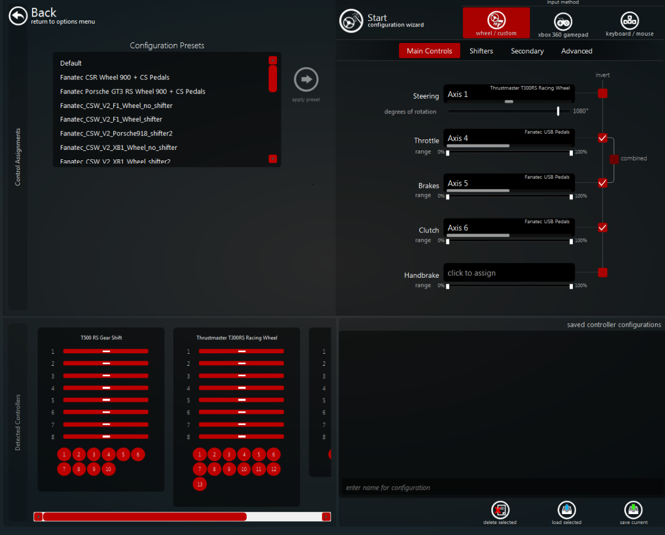Open the Advanced tab
This screenshot has height=535, width=665.
[x=577, y=51]
